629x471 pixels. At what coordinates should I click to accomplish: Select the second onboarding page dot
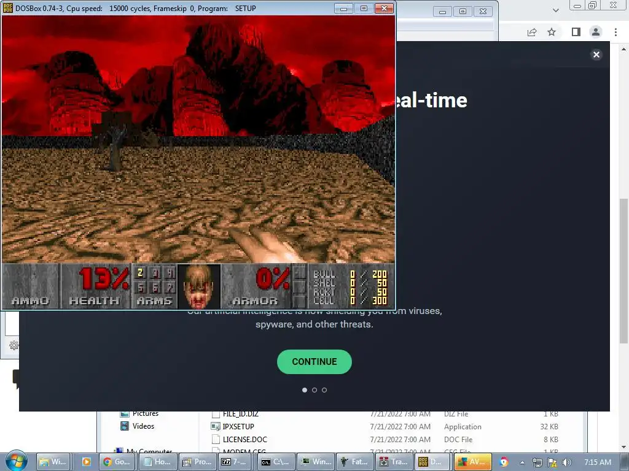click(314, 390)
